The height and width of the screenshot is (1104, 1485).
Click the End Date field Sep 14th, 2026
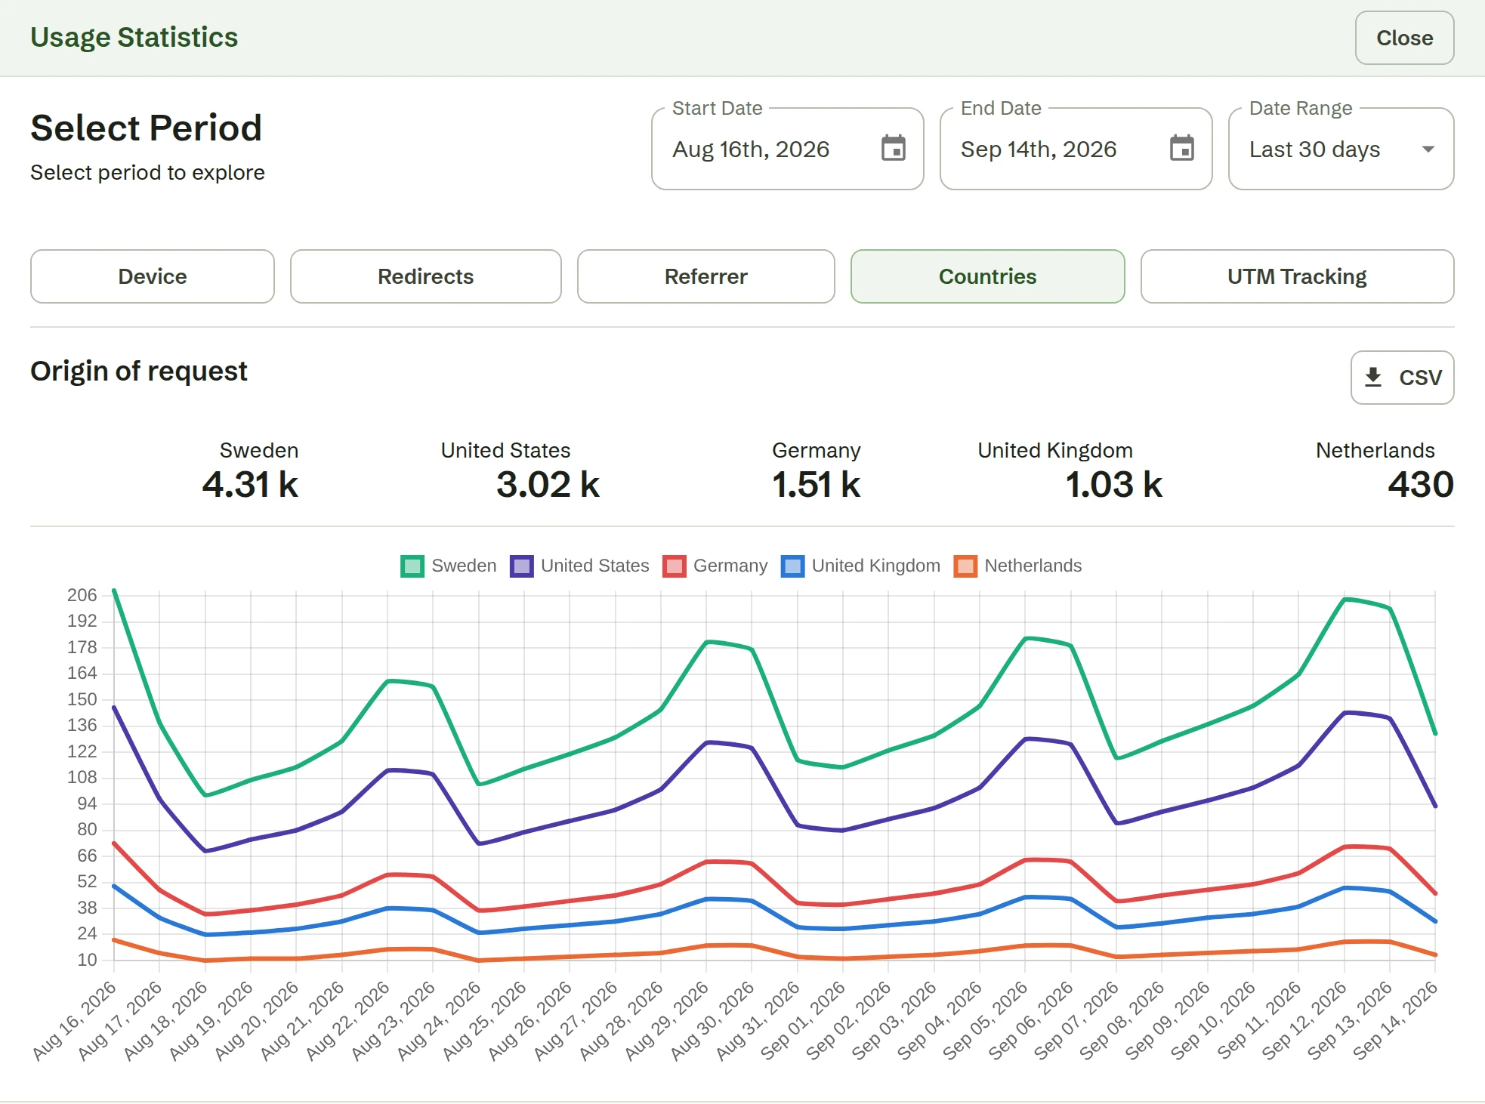tap(1076, 149)
